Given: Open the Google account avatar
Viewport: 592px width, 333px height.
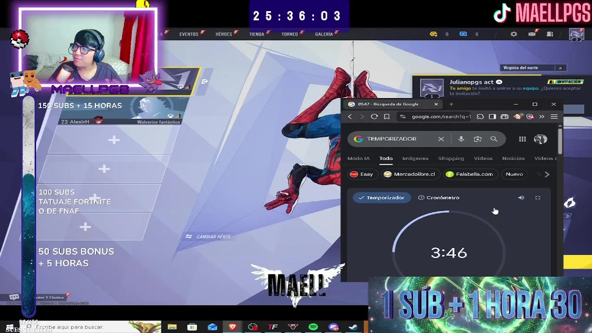Looking at the screenshot, I should pos(540,139).
